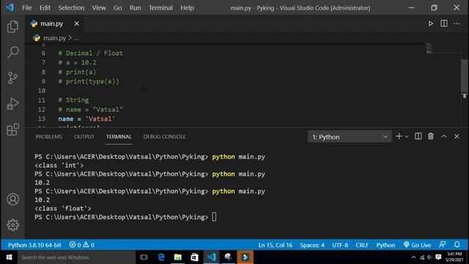469x264 pixels.
Task: Kill terminal with trash icon
Action: [431, 136]
